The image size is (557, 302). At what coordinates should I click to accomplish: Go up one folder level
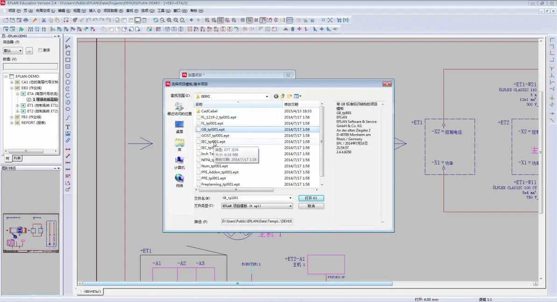[283, 96]
